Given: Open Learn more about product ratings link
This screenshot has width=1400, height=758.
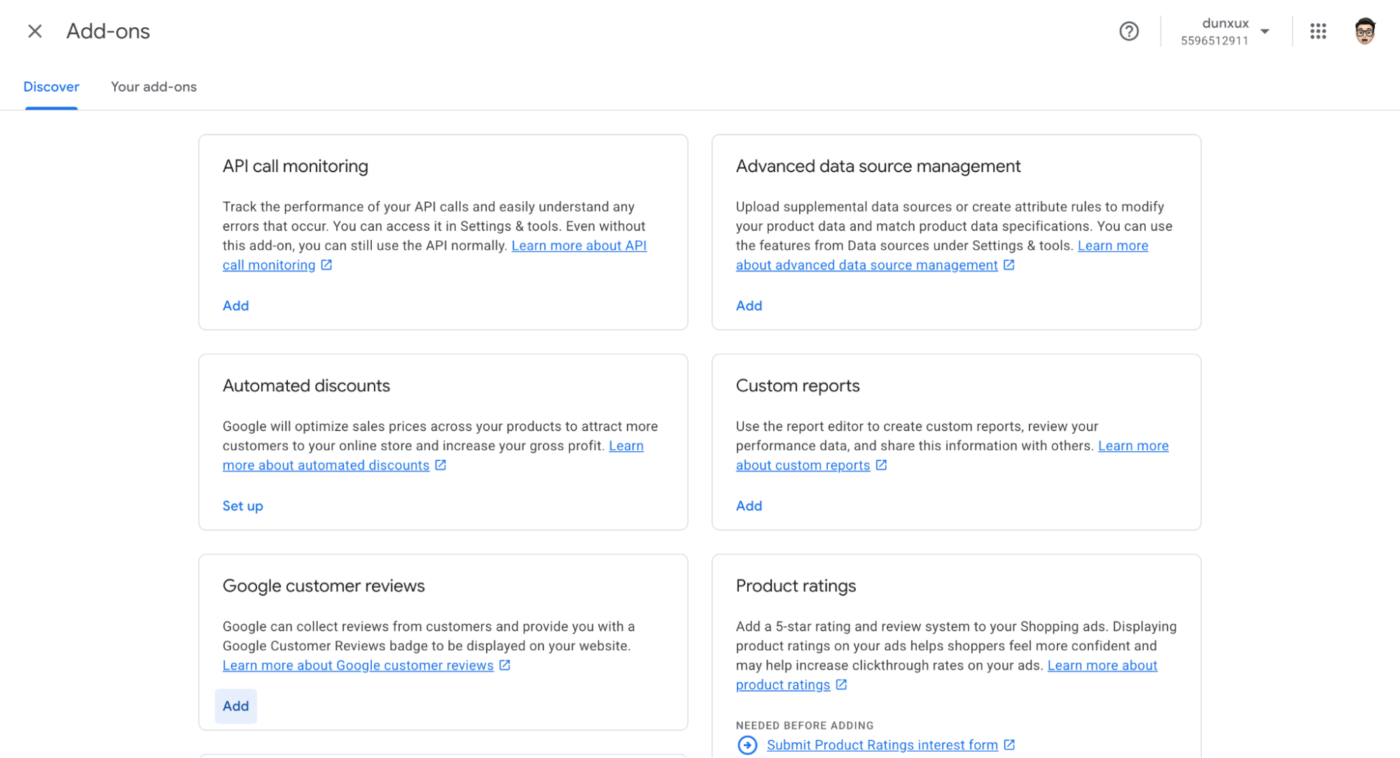Looking at the screenshot, I should (x=1102, y=666).
